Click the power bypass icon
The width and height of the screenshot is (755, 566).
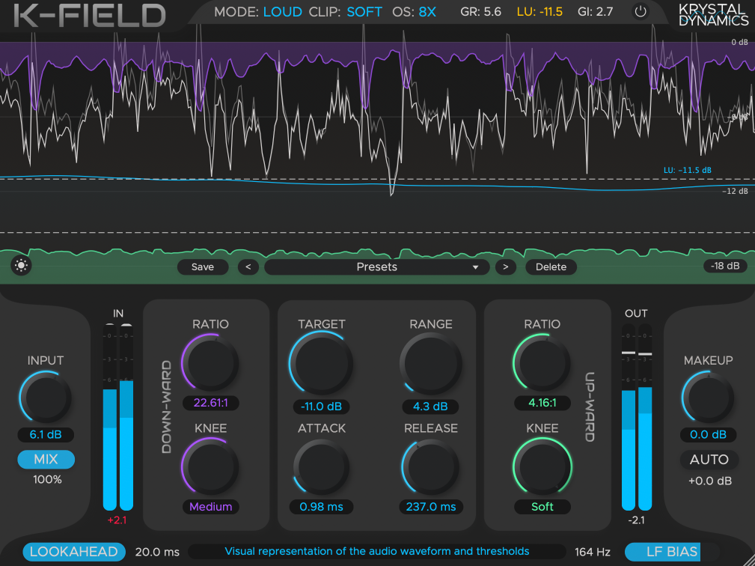(x=640, y=11)
